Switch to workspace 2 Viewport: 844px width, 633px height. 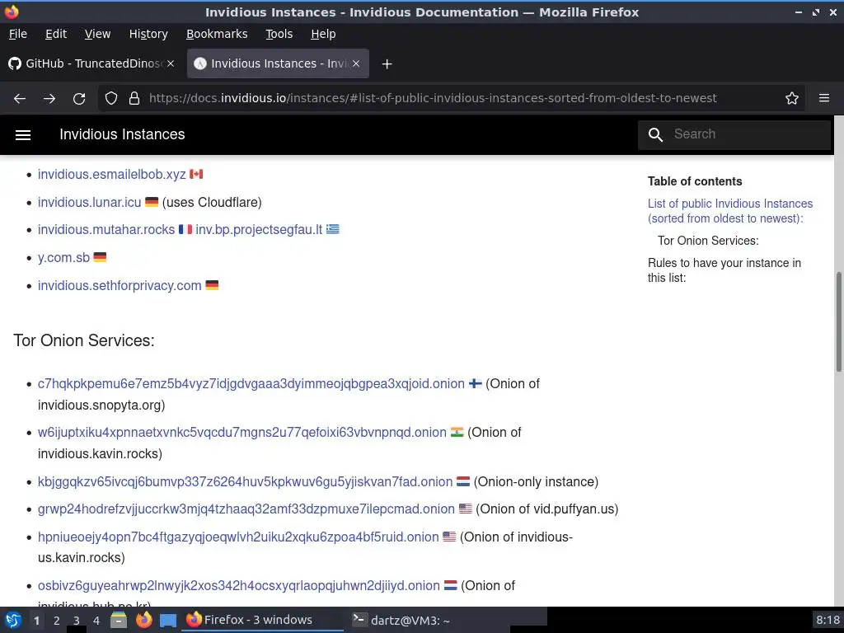57,621
